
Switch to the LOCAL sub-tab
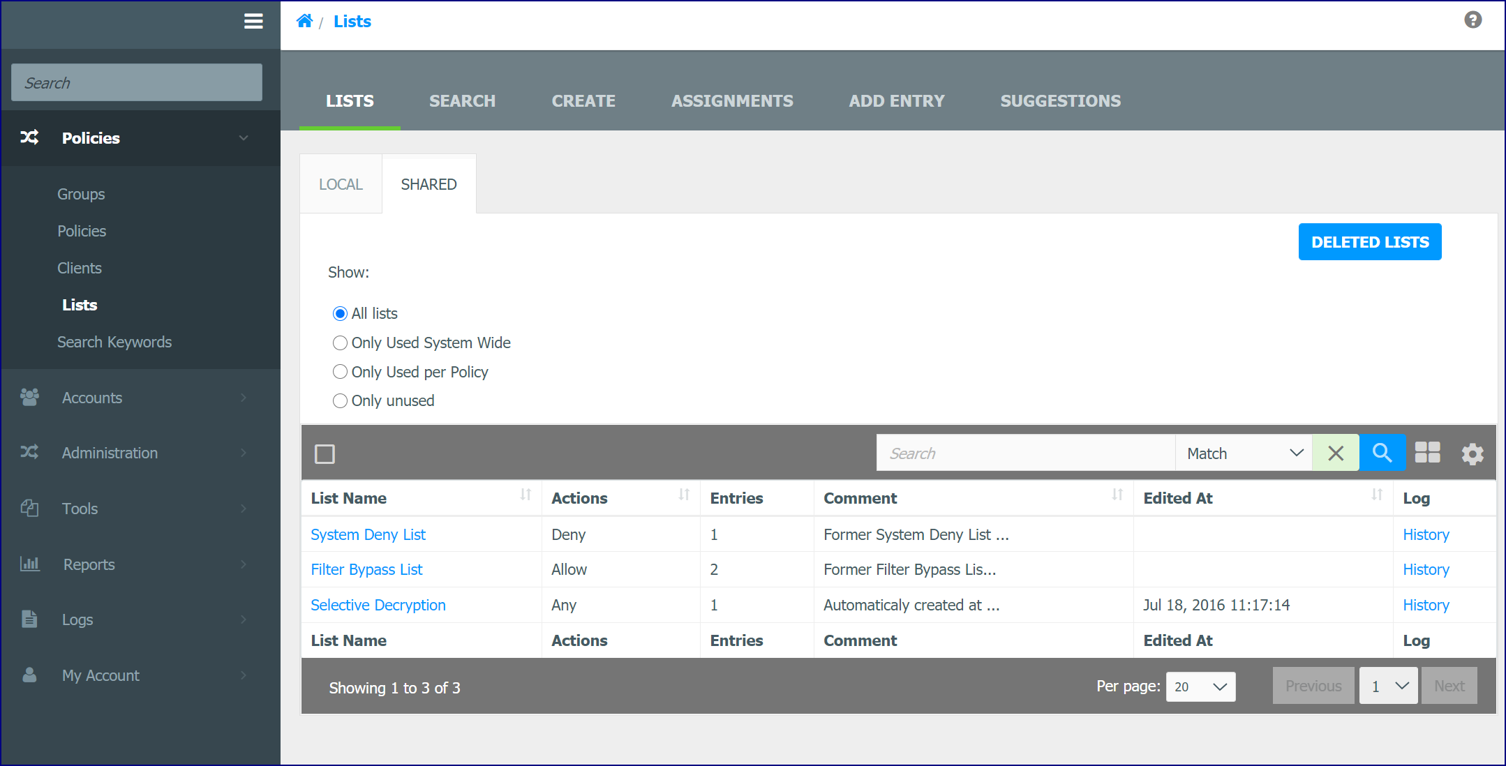[x=341, y=184]
